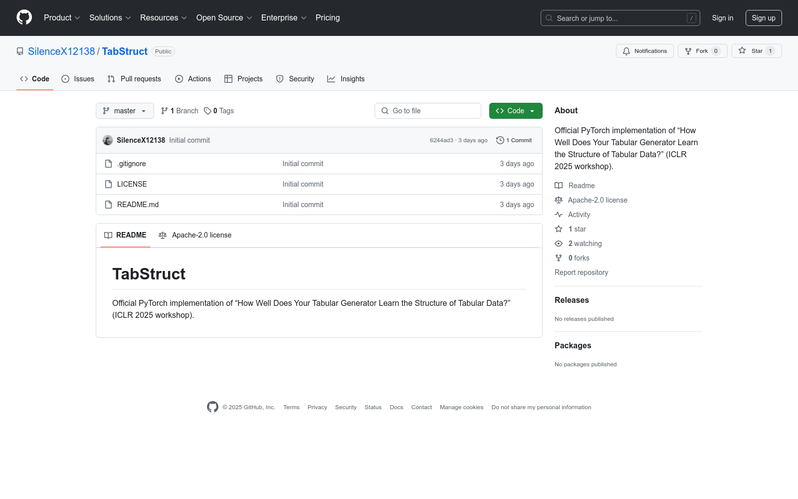Click Do not share my personal information

coord(541,407)
